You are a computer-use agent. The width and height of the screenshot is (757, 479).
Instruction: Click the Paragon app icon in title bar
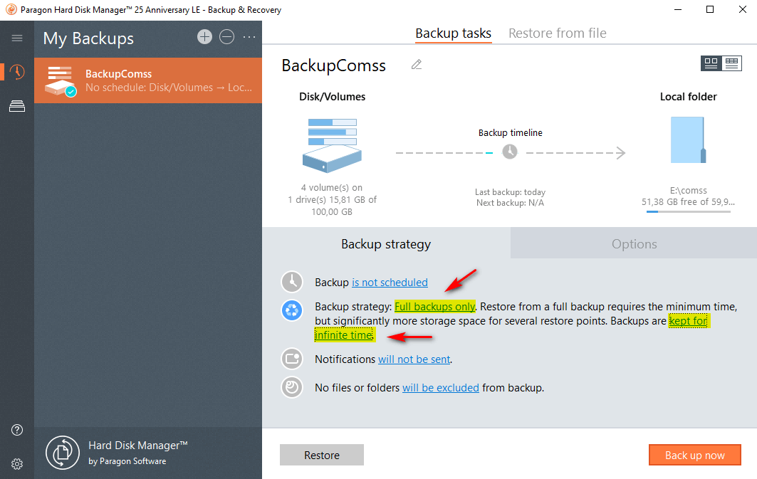coord(11,10)
